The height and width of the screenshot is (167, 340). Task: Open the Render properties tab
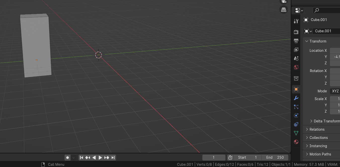coord(296,32)
